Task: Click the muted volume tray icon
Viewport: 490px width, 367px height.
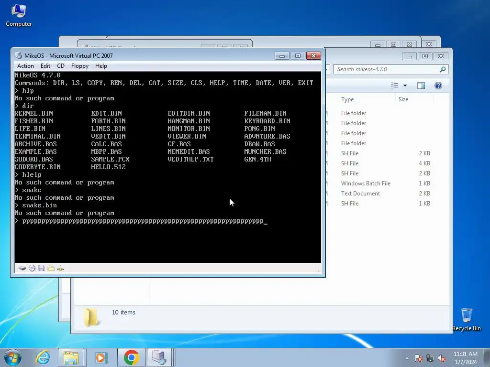Action: 442,358
